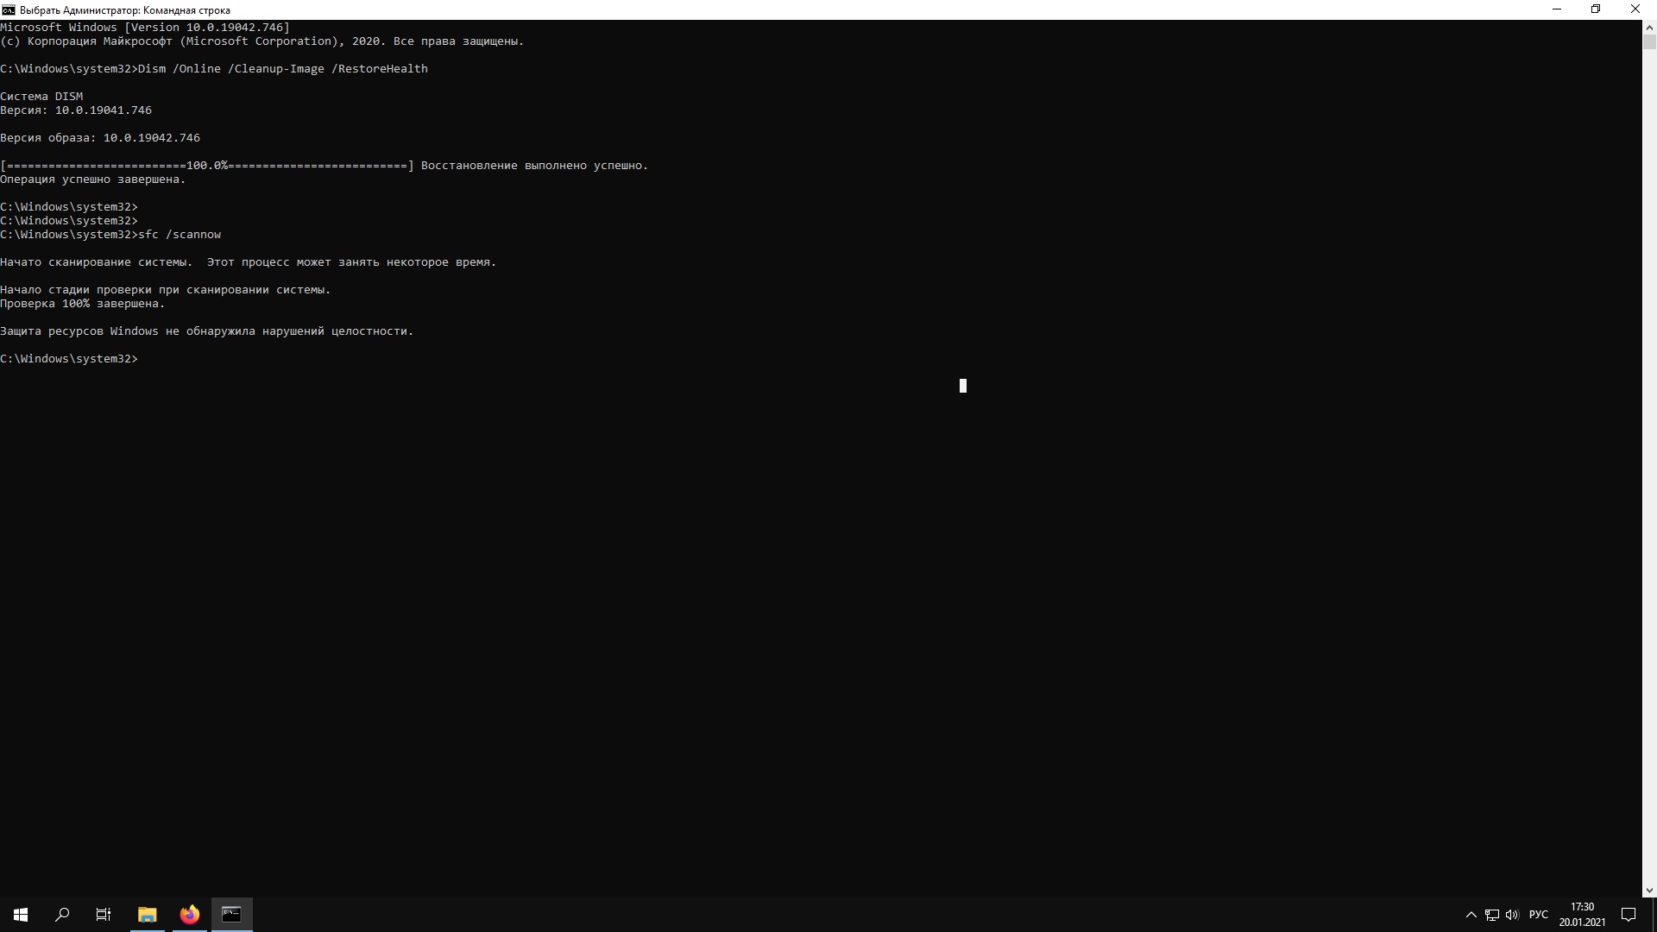Click 'Защита ресурсов Windows' result line
Viewport: 1657px width, 932px height.
(207, 331)
